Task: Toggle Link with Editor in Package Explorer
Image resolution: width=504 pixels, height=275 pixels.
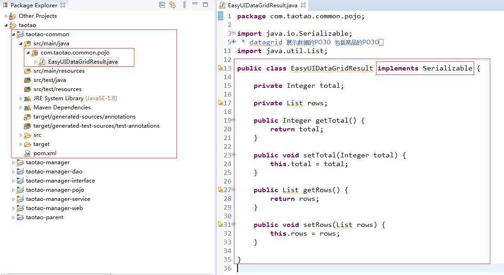Action: (x=172, y=5)
